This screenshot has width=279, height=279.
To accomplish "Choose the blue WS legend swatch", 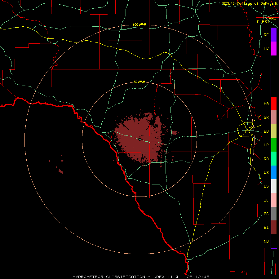I will [x=274, y=172].
